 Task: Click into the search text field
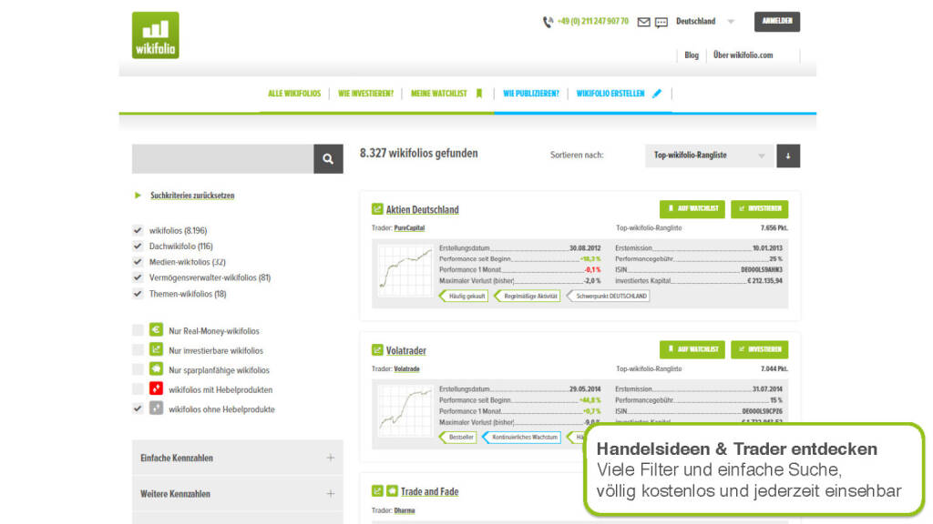[222, 158]
